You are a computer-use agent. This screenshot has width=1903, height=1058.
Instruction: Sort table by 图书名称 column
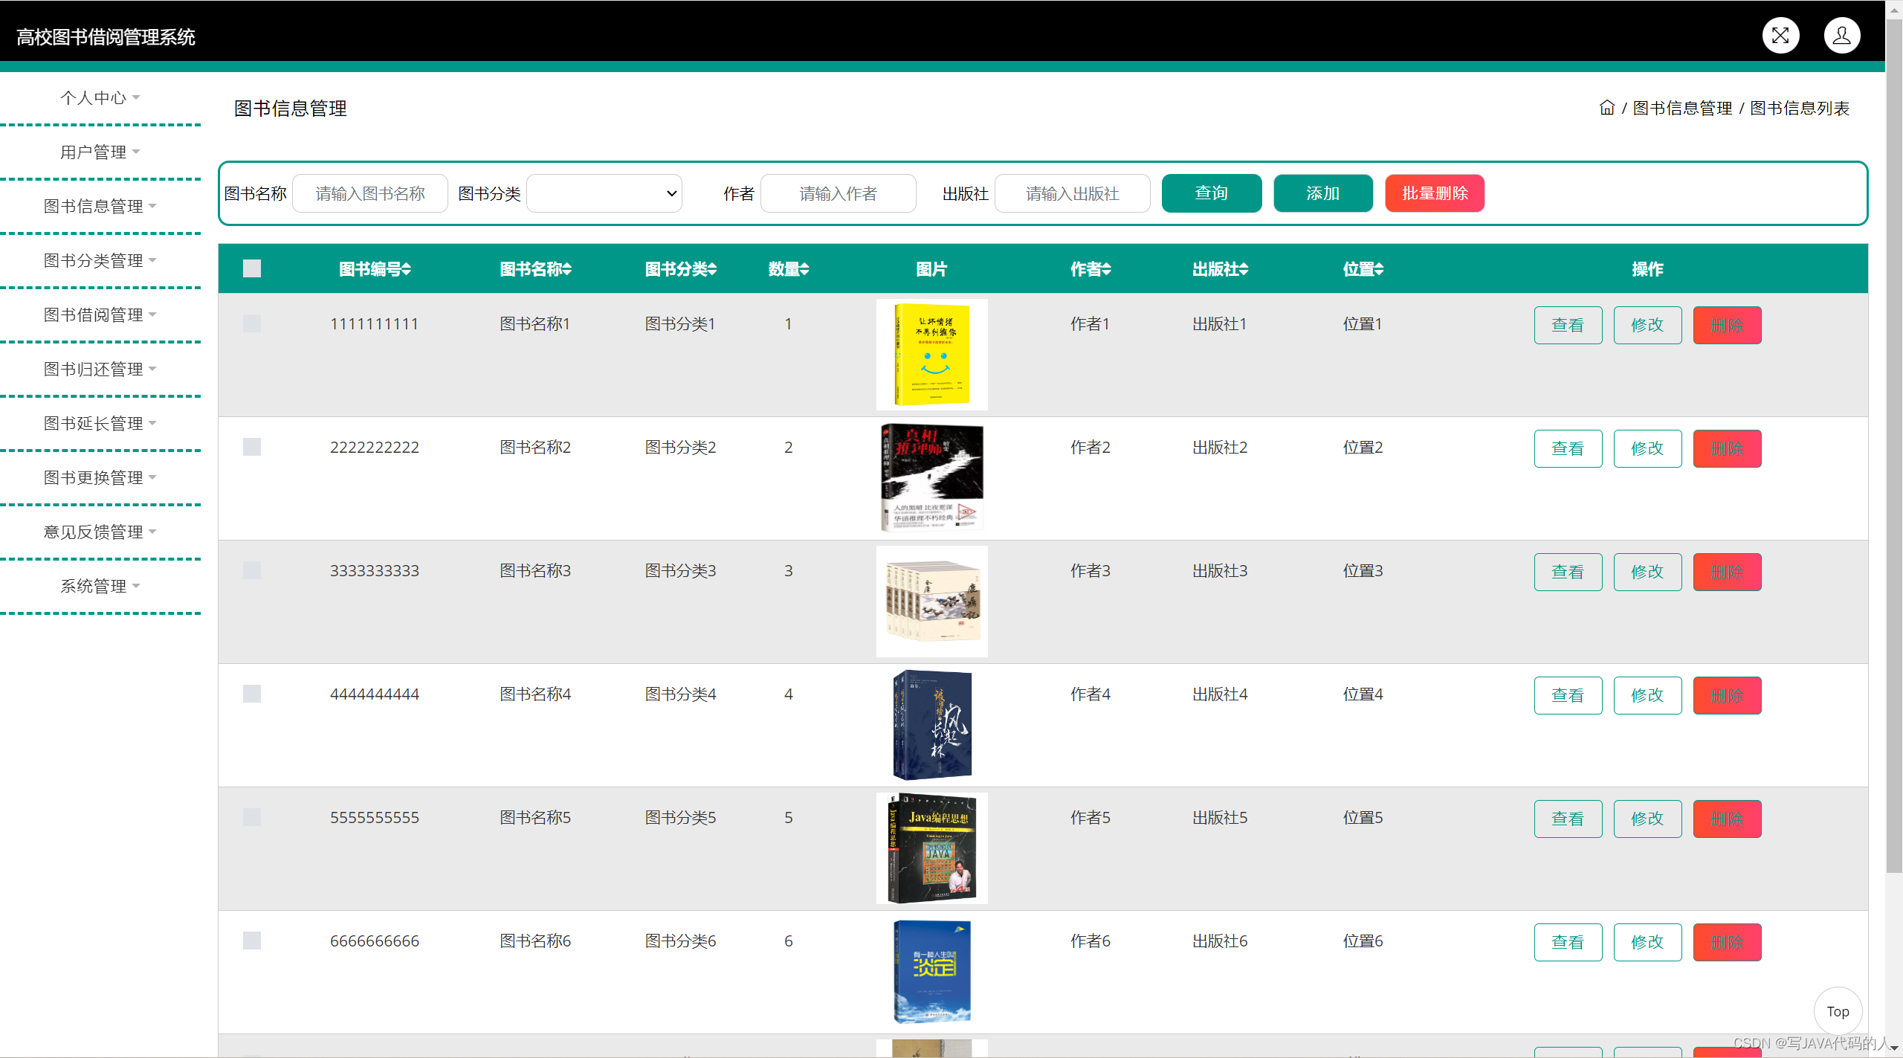pyautogui.click(x=535, y=269)
